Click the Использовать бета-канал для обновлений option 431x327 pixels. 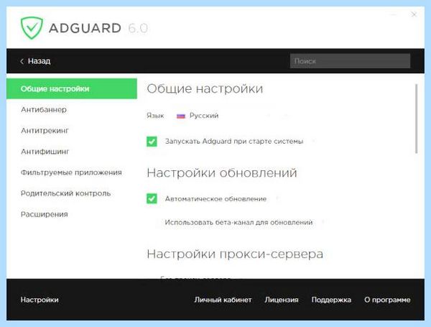click(238, 222)
